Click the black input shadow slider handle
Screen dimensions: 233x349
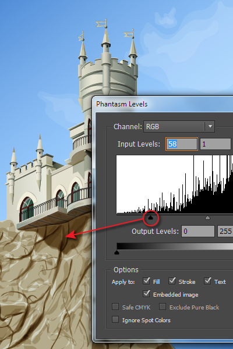(x=151, y=218)
